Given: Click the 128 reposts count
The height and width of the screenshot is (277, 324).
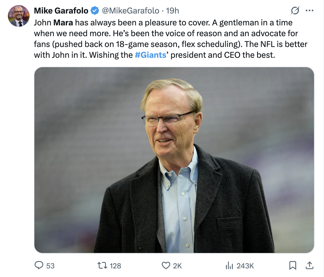Looking at the screenshot, I should [x=115, y=266].
